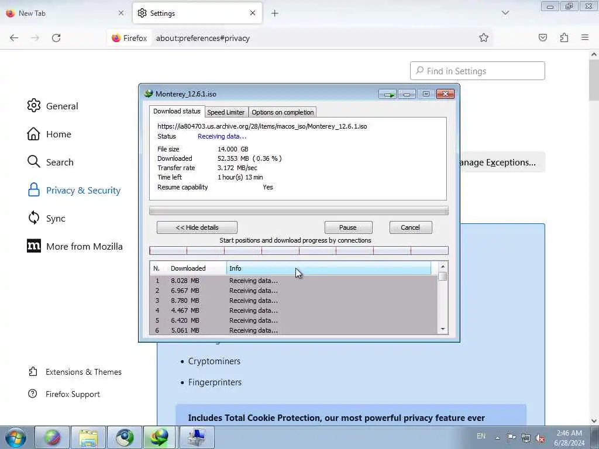
Task: Open first browser globe taskbar icon
Action: click(x=52, y=437)
